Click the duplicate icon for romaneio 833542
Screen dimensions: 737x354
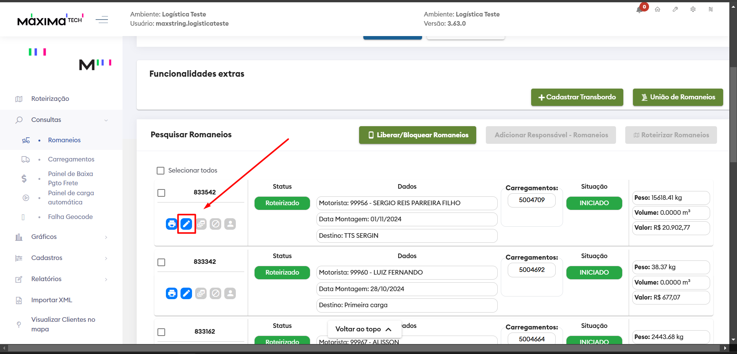(201, 224)
